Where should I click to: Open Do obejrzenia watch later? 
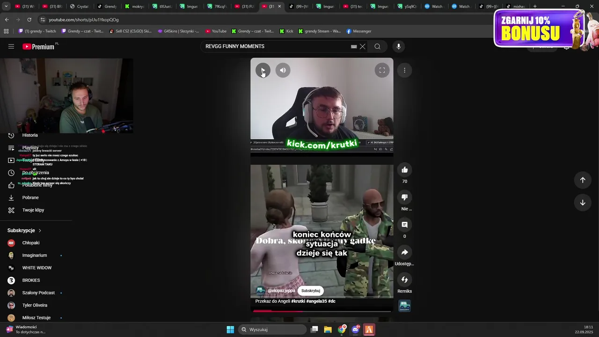click(x=36, y=173)
